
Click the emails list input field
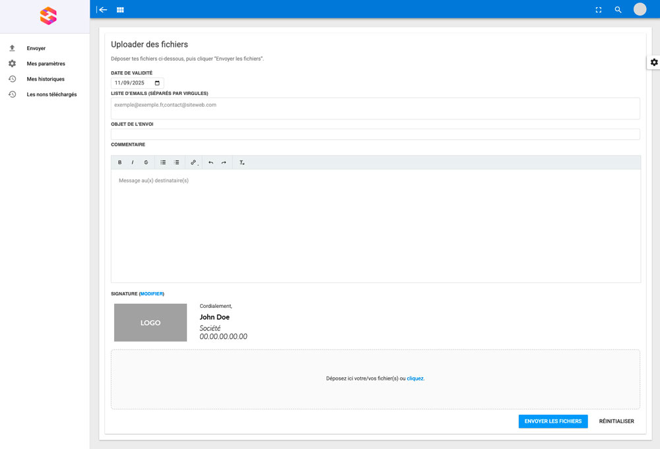pyautogui.click(x=375, y=108)
